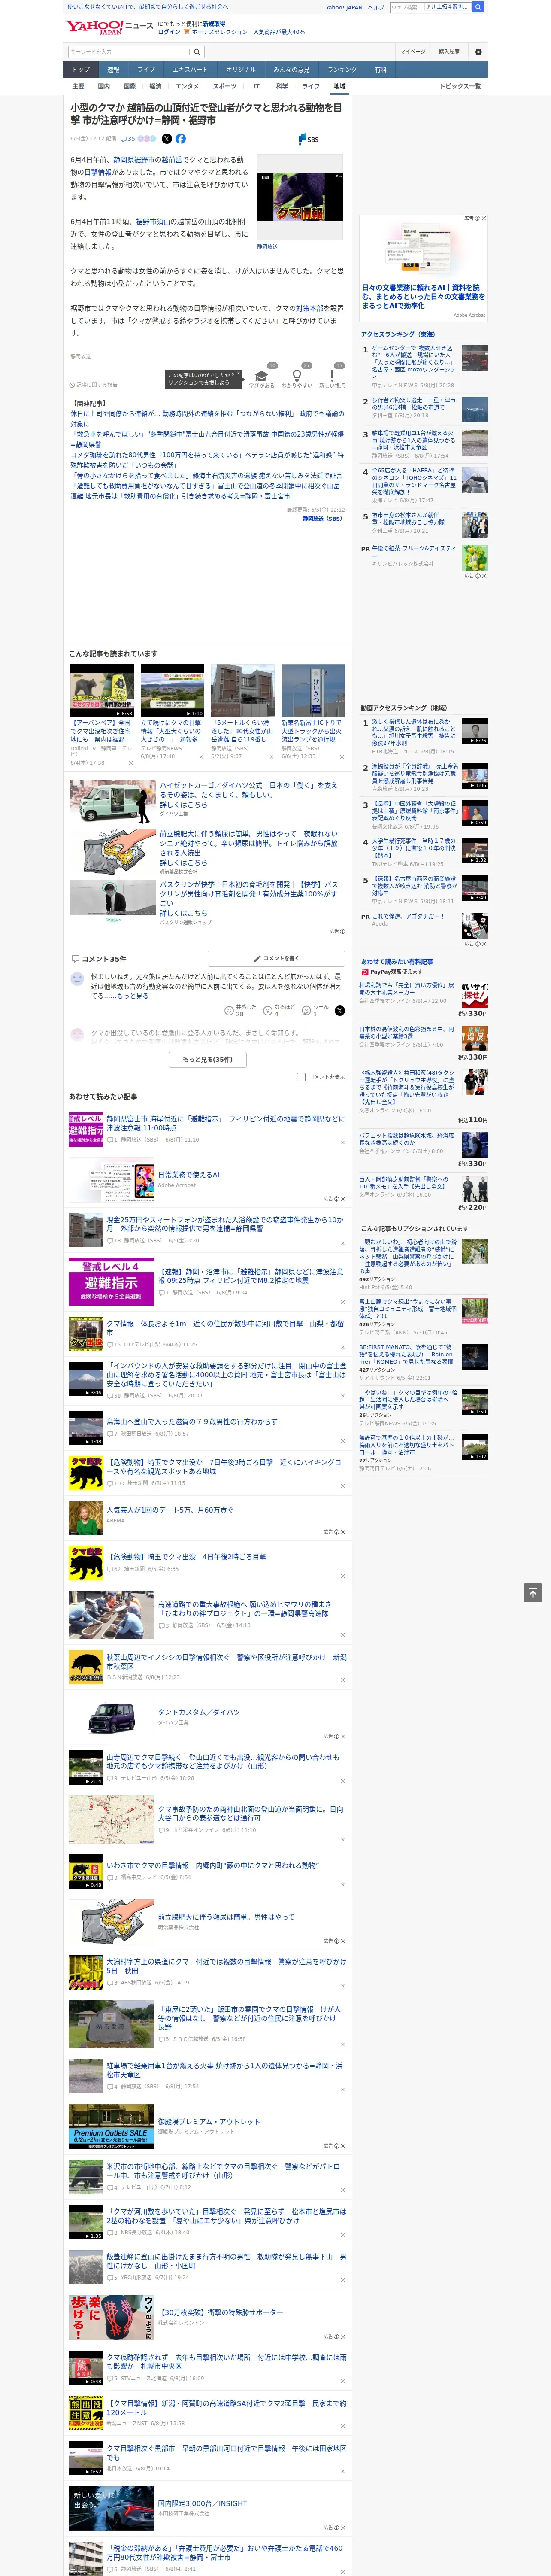Open the いわき市でクマの目撃情報 article
Viewport: 551px width, 2576px height.
213,1865
